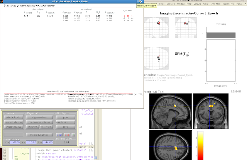The image size is (247, 160).
Task: Click the axial brain slice view
Action: [171, 145]
